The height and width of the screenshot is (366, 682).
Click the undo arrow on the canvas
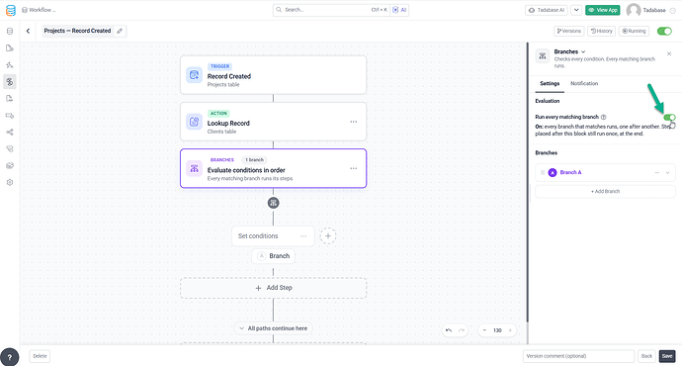449,330
